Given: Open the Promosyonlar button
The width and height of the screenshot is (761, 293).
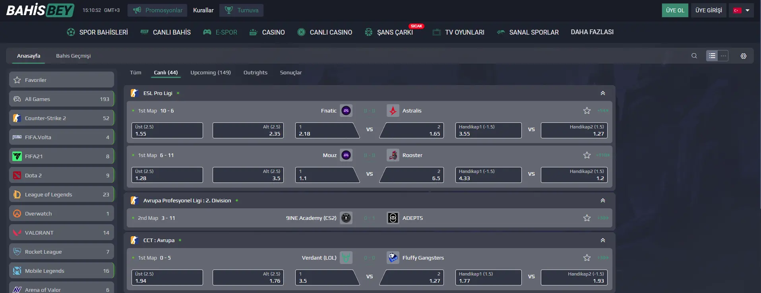Looking at the screenshot, I should coord(158,10).
